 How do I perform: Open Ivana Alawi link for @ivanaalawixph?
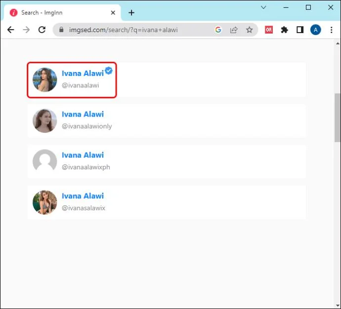[x=83, y=155]
